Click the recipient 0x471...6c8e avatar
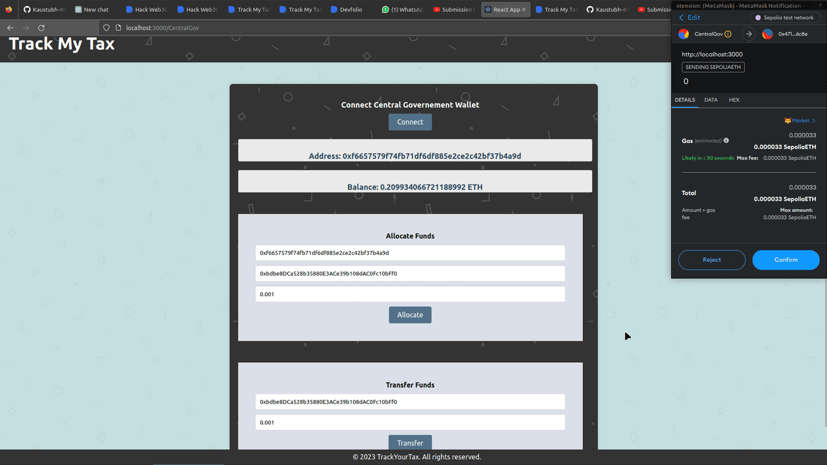The width and height of the screenshot is (827, 465). tap(767, 34)
